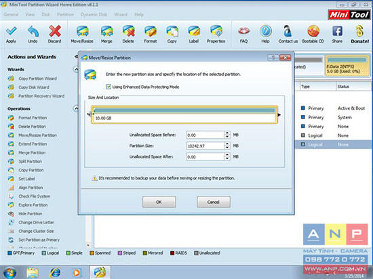Click the Bootable CD icon
Screen dimensions: 373x279
coord(313,31)
